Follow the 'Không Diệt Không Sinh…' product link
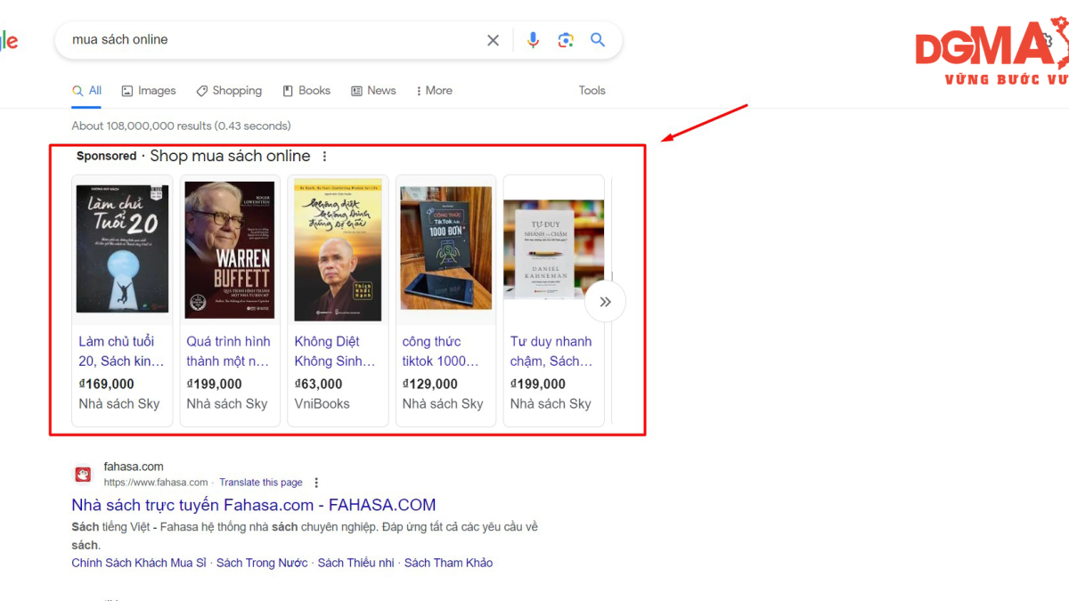Screen dimensions: 1069x601 coord(335,351)
